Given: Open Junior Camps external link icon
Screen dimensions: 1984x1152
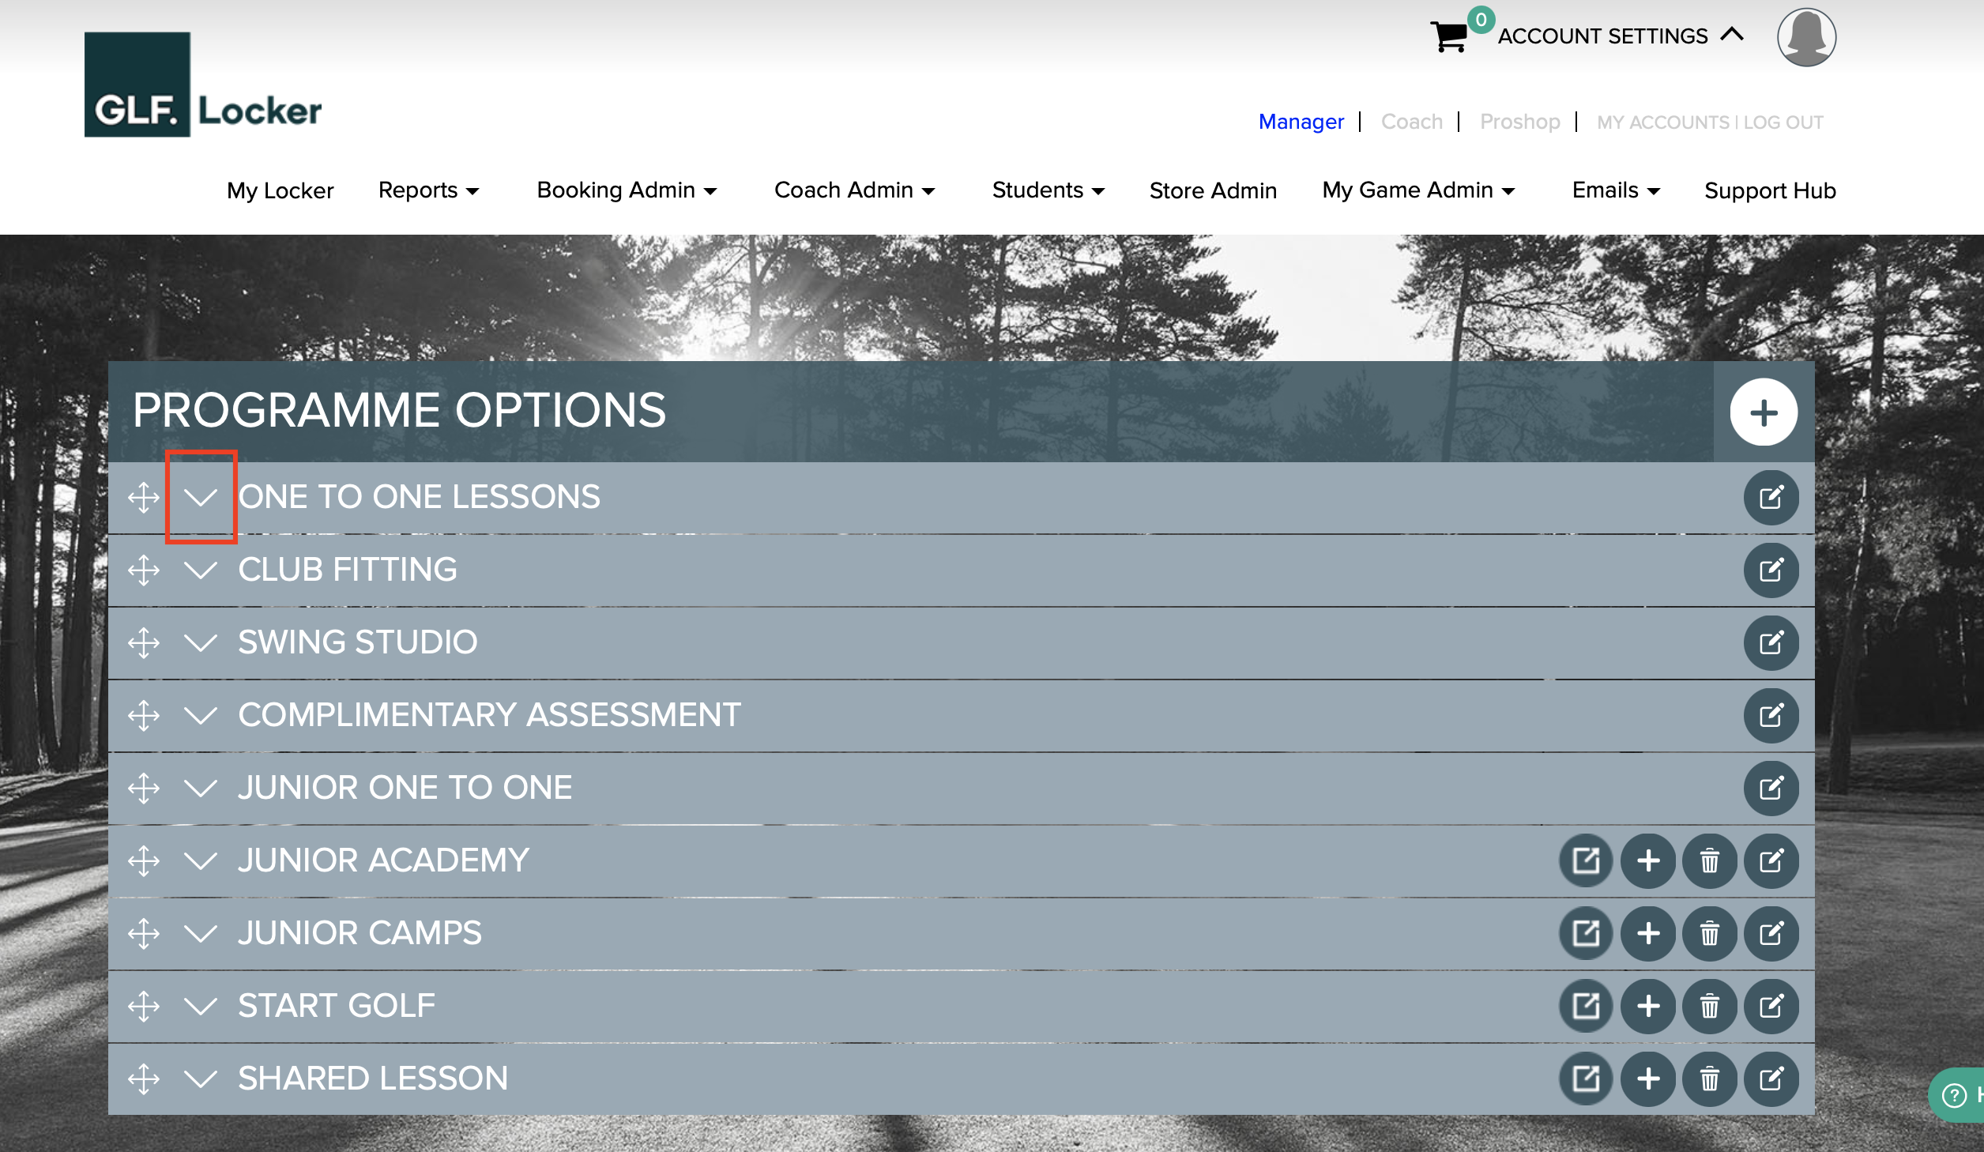Looking at the screenshot, I should click(1586, 933).
